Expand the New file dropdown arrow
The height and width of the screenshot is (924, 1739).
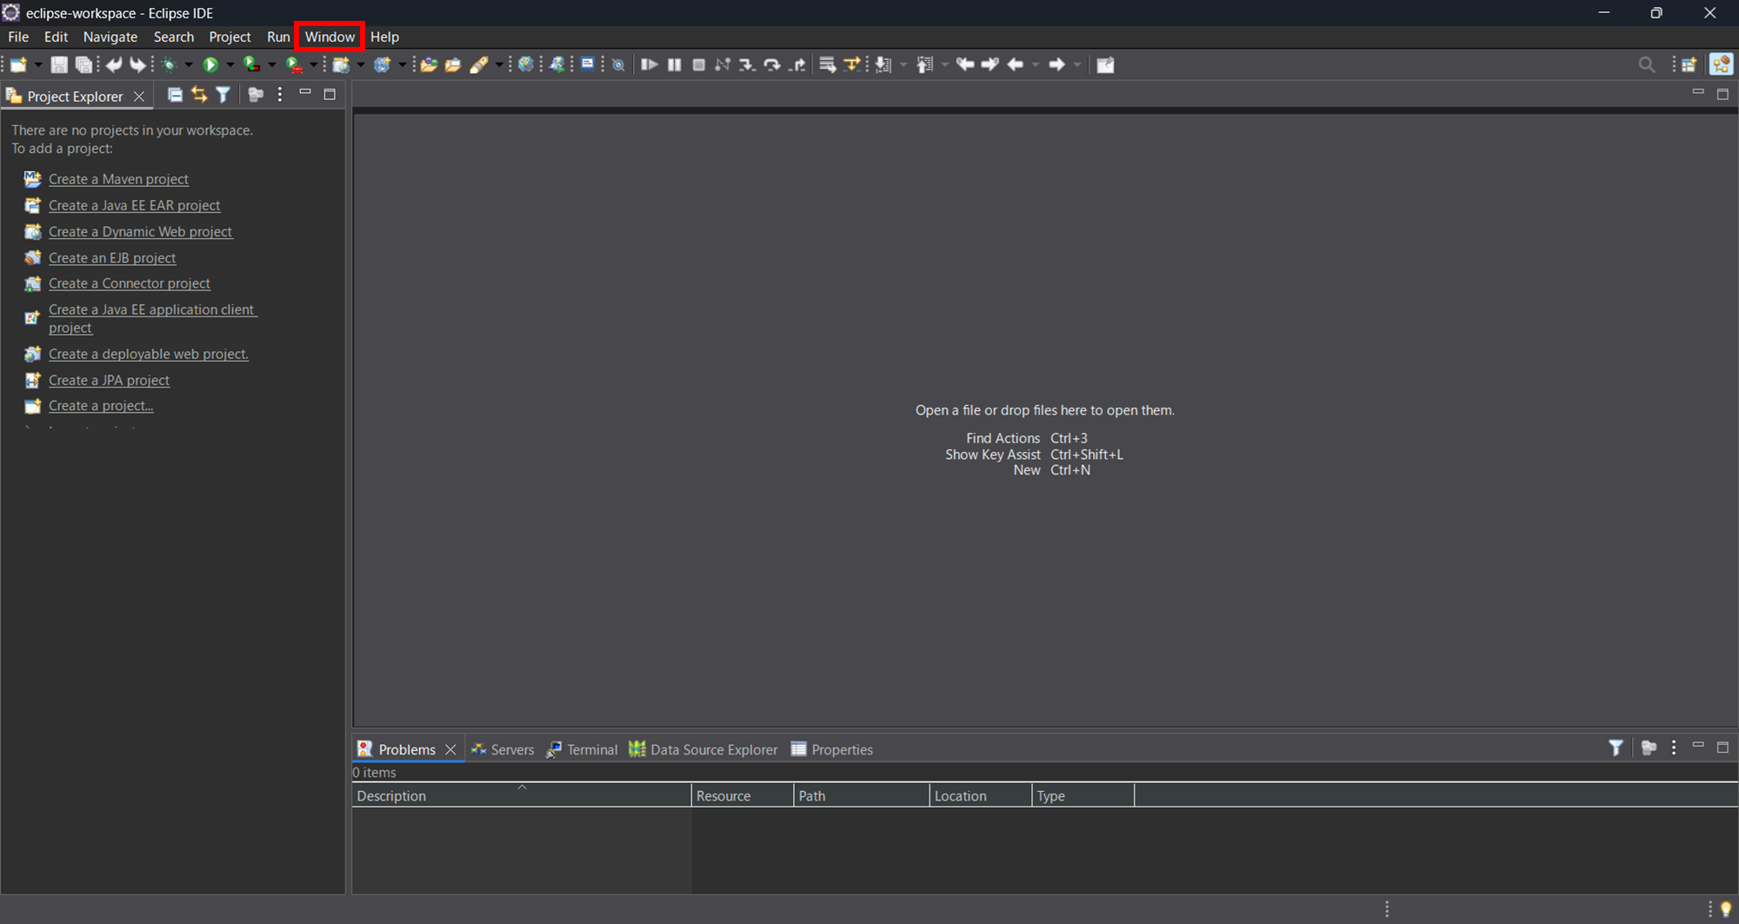tap(37, 64)
